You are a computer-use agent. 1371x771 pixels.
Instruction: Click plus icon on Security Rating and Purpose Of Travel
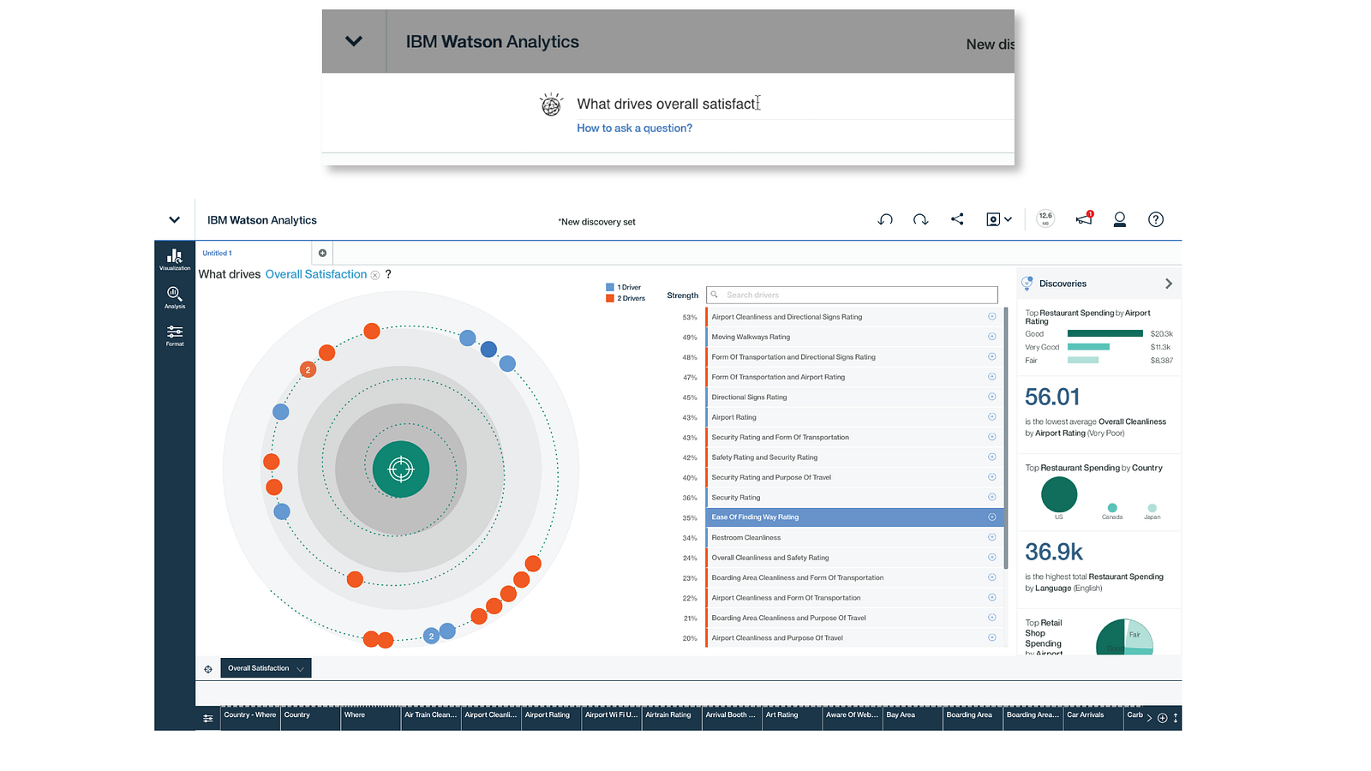[x=991, y=477]
